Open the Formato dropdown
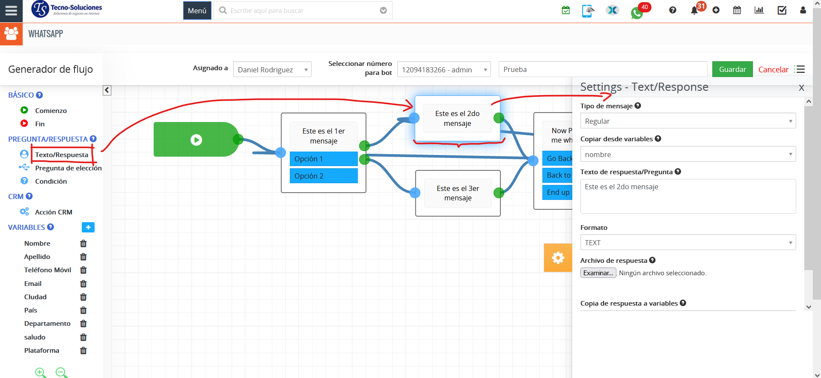This screenshot has height=378, width=821. point(687,243)
